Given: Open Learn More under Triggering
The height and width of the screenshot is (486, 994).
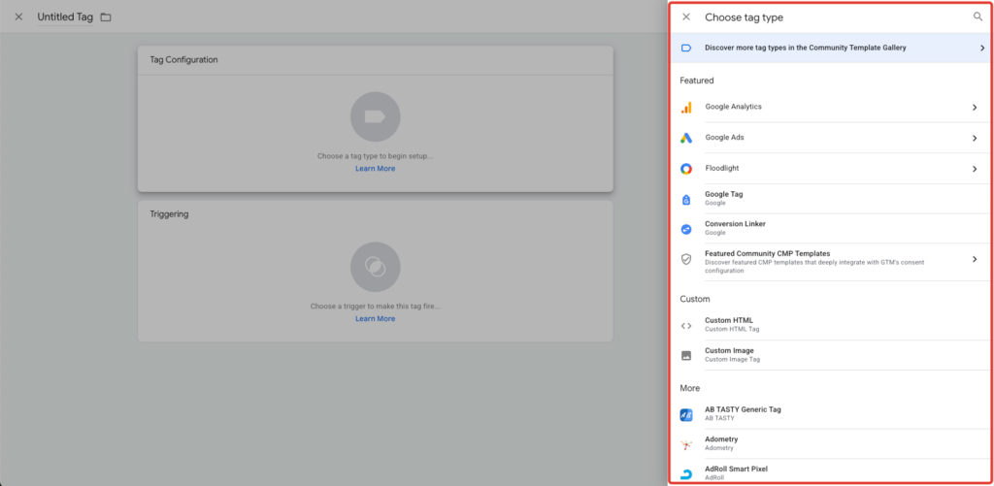Looking at the screenshot, I should coord(376,319).
